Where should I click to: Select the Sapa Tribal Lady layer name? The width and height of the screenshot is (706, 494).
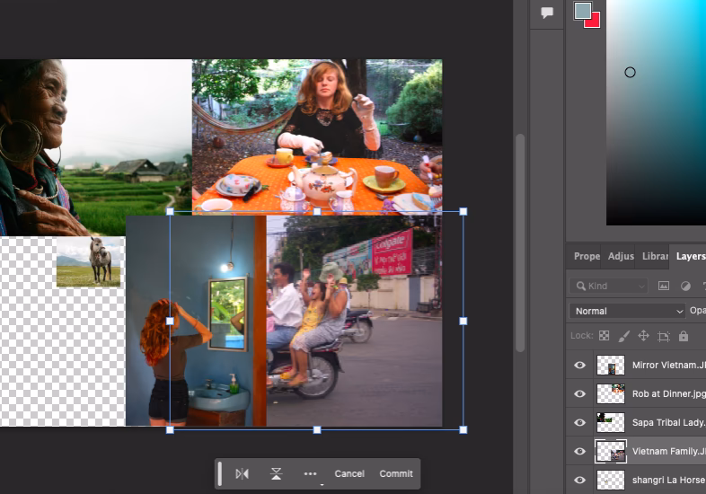pos(668,422)
